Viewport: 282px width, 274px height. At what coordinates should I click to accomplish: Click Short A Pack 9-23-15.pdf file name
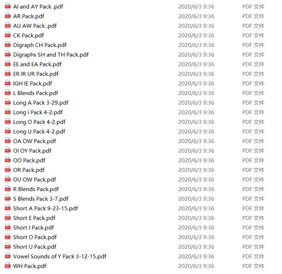coord(45,208)
